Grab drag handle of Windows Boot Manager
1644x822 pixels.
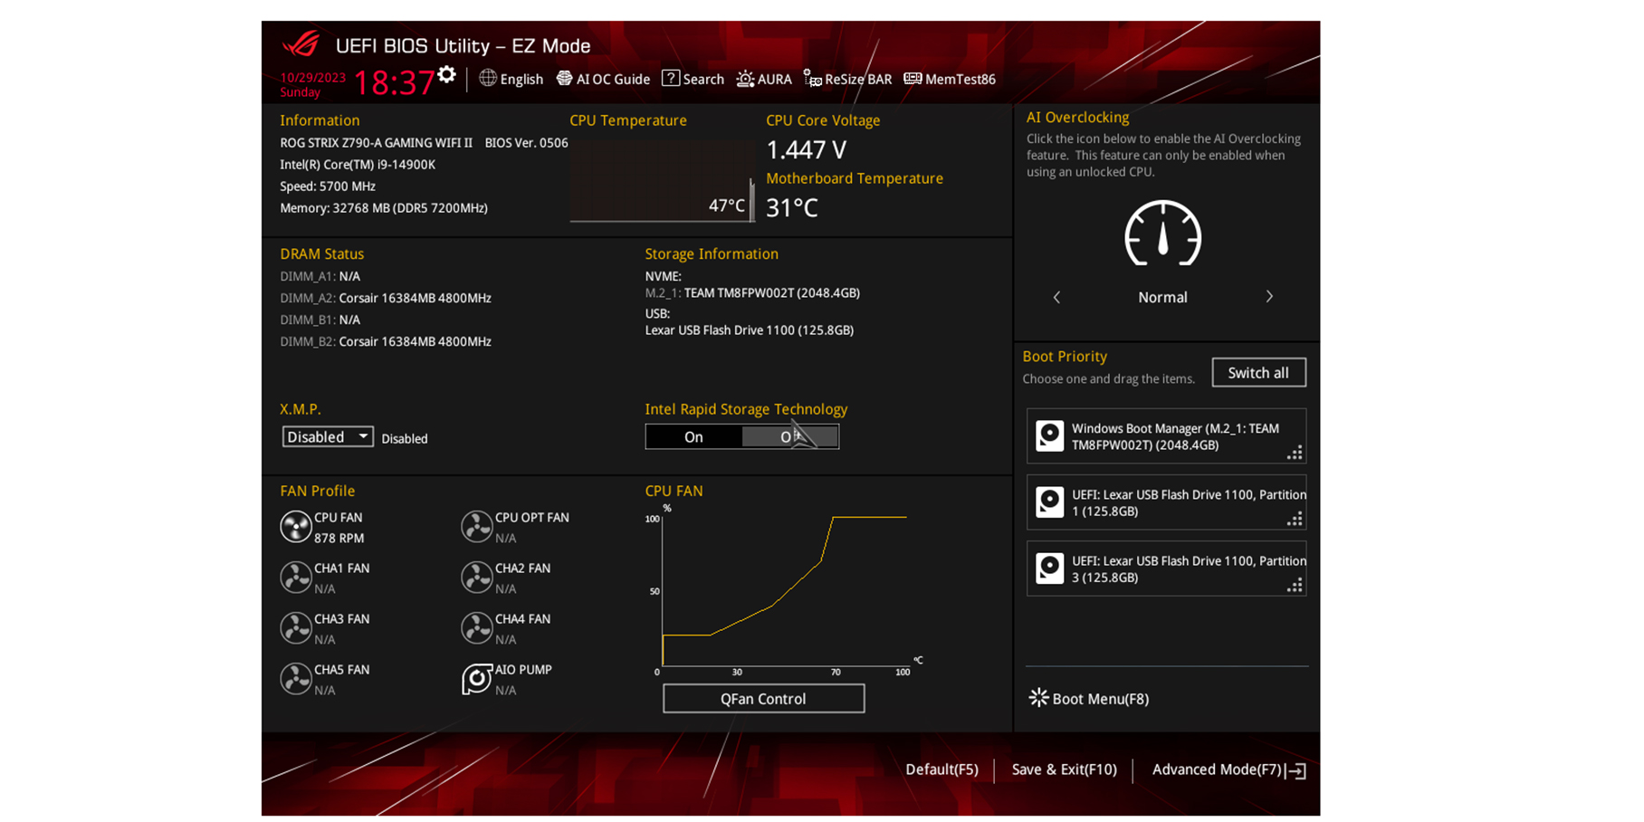click(1295, 453)
